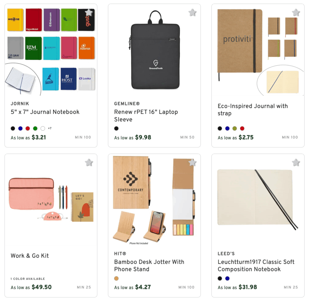Open the Renew rPET 16" Laptop Sleeve listing
The image size is (311, 300).
(146, 116)
